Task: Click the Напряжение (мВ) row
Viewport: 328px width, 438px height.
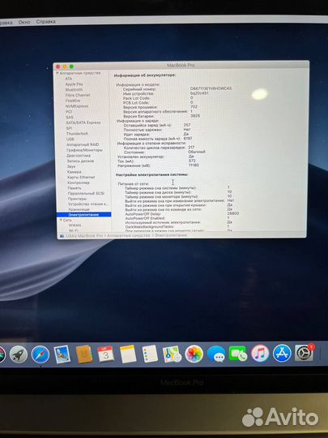Action: (x=159, y=165)
